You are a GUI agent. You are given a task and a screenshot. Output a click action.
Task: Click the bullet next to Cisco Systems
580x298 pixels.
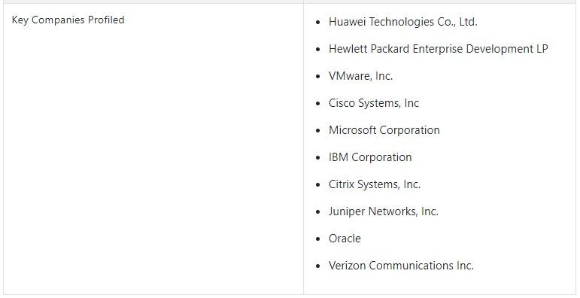point(318,103)
